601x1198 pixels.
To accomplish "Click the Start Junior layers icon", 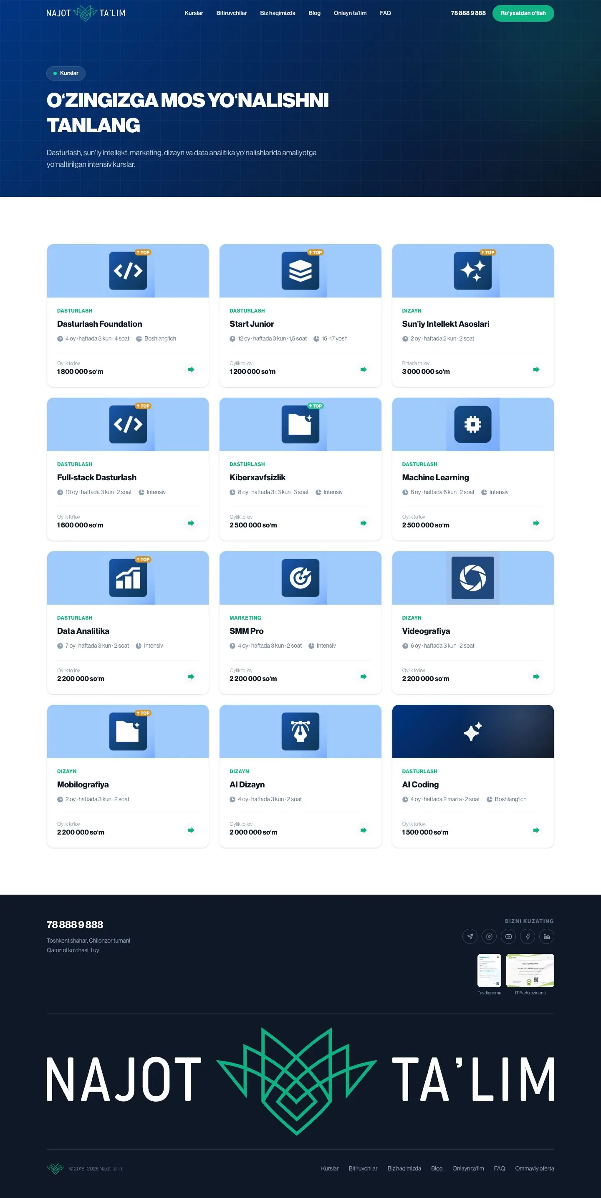I will pos(300,271).
